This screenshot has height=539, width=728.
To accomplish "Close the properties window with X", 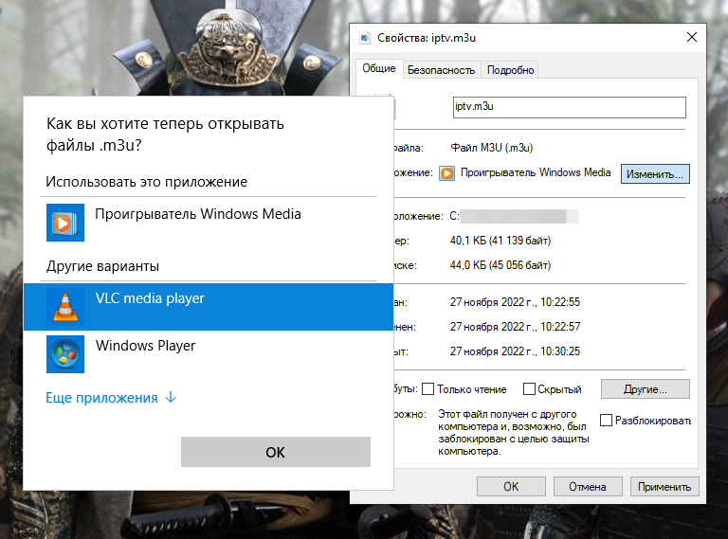I will click(691, 38).
